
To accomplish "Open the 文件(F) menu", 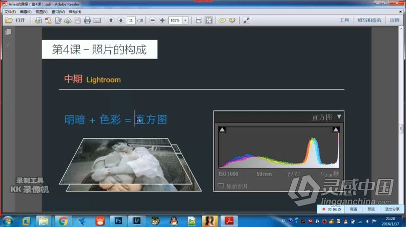I will pos(10,11).
